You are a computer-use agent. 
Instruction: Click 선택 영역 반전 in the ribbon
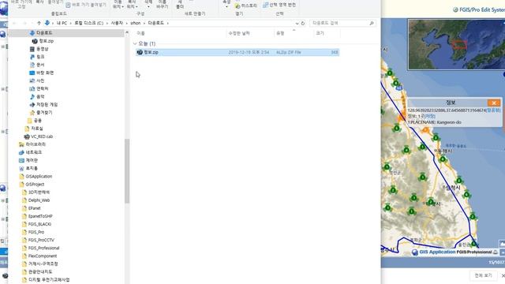coord(279,5)
